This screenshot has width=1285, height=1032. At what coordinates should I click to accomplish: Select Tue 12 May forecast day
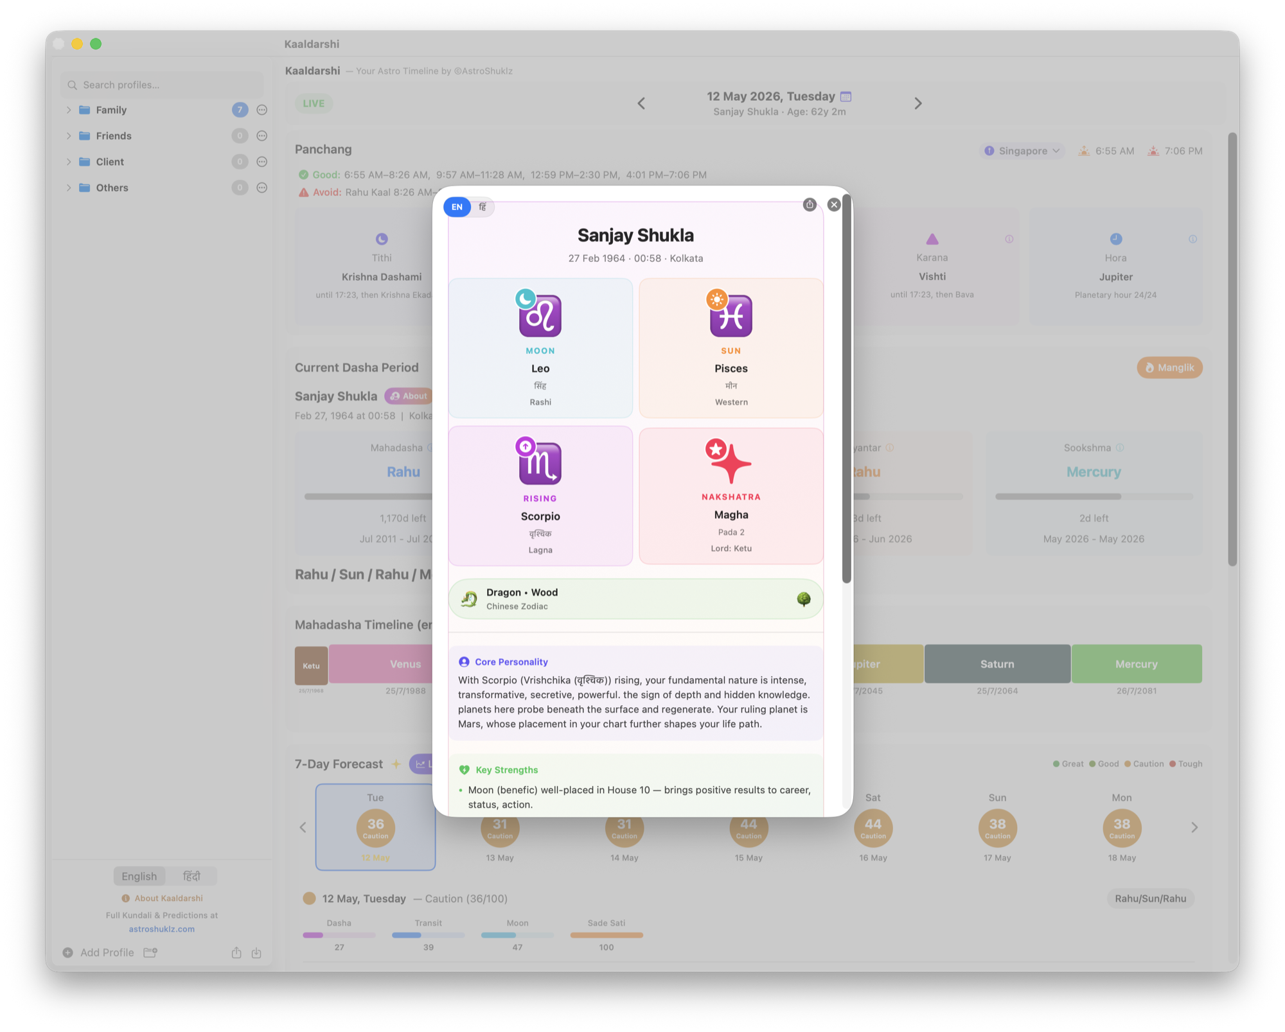[x=375, y=827]
